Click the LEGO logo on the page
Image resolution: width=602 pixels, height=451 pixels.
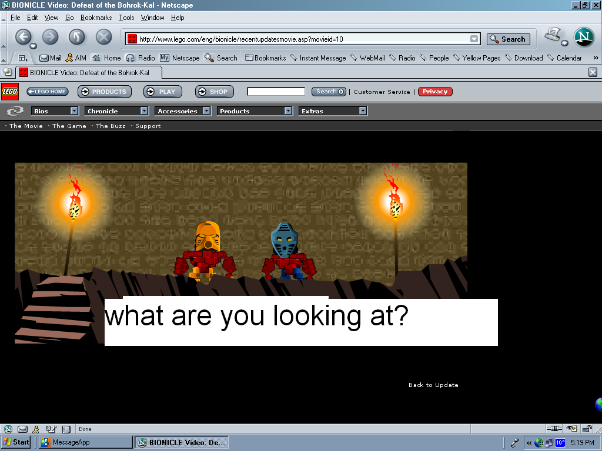pyautogui.click(x=9, y=91)
